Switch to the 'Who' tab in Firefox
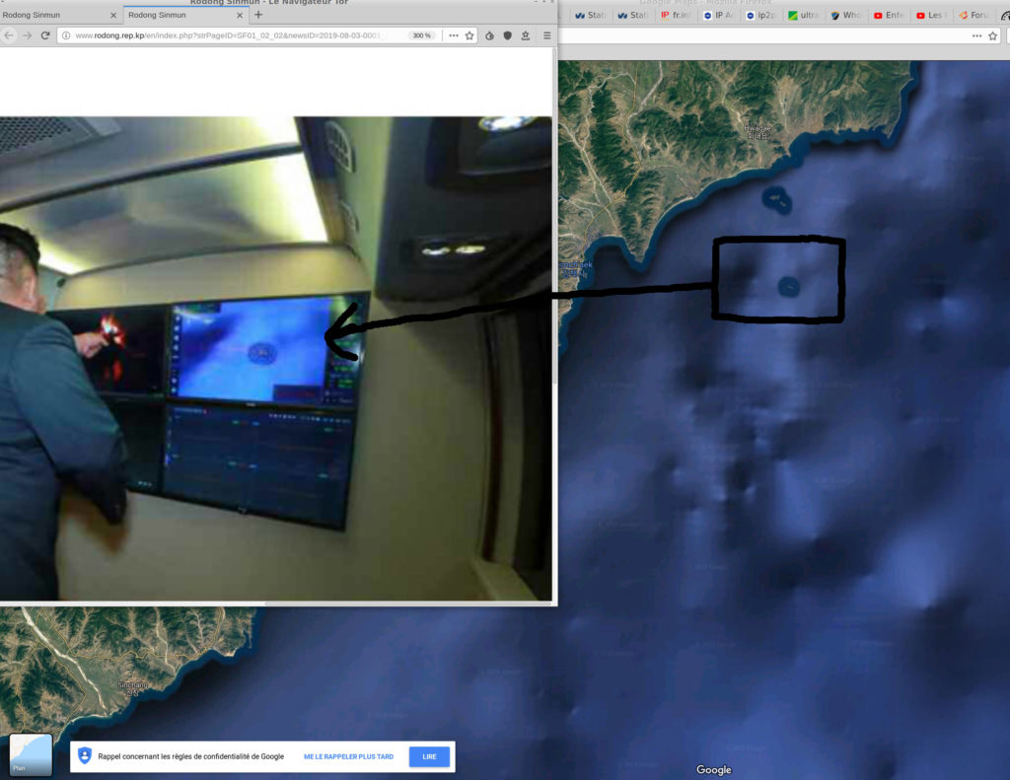The width and height of the screenshot is (1010, 780). pos(845,15)
